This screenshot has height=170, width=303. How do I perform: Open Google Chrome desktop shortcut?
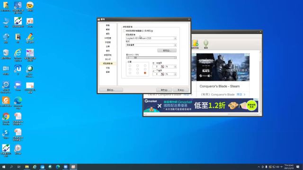click(x=6, y=119)
